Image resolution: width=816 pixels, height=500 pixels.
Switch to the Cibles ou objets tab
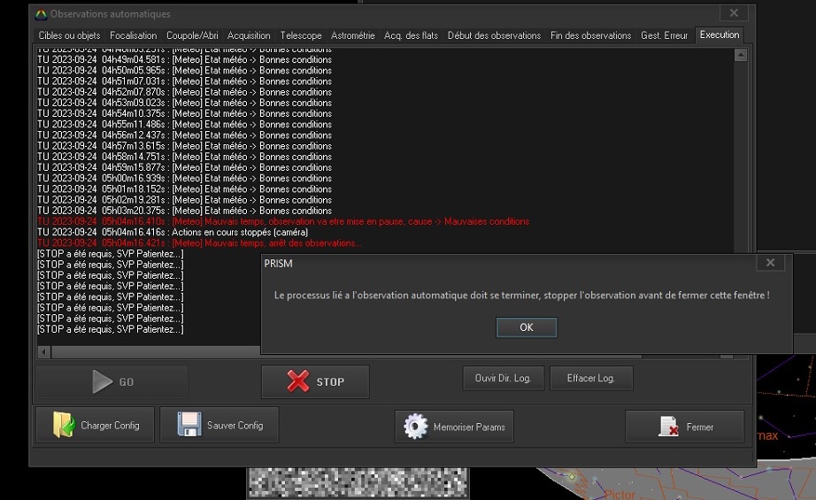(x=70, y=35)
